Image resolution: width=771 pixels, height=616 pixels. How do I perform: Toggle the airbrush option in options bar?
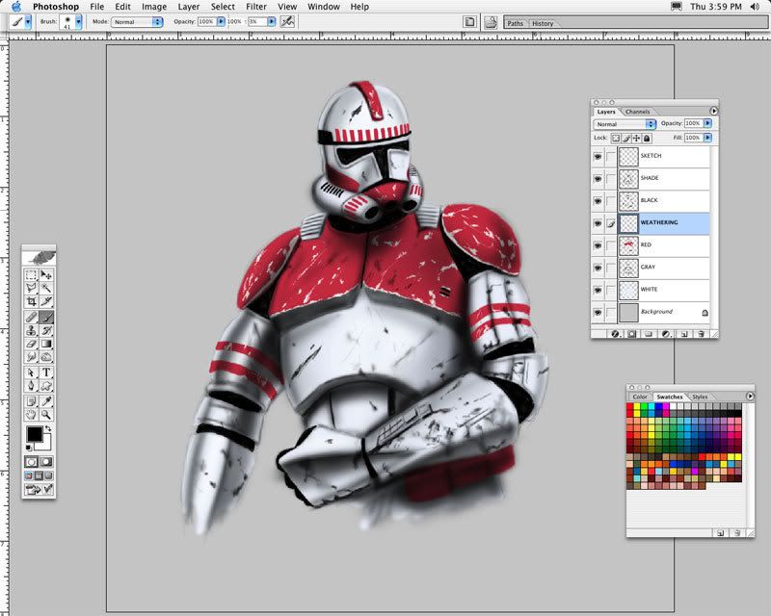point(287,21)
